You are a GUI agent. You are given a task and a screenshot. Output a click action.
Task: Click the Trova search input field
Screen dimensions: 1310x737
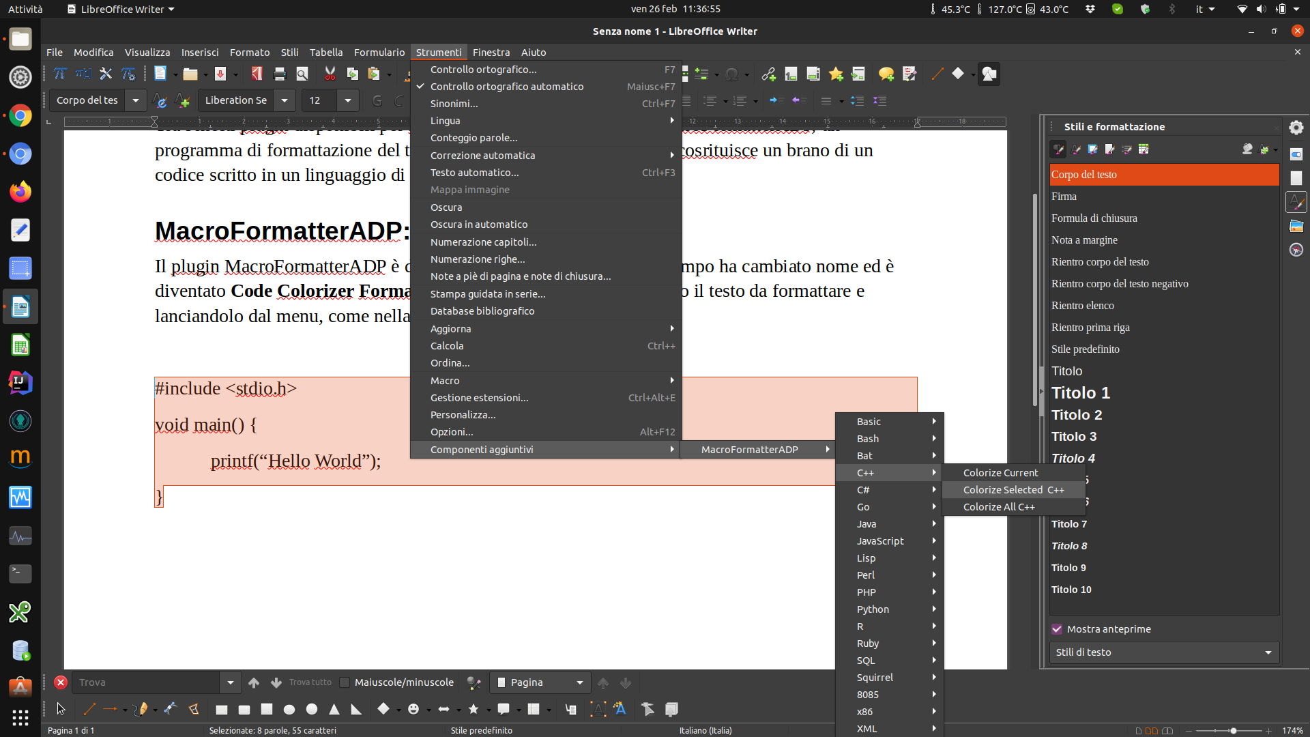(x=146, y=682)
